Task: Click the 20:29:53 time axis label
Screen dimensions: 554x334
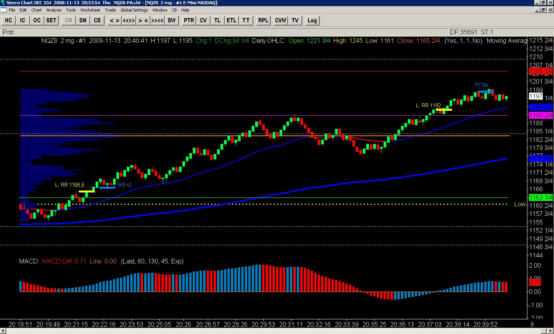Action: tap(263, 324)
